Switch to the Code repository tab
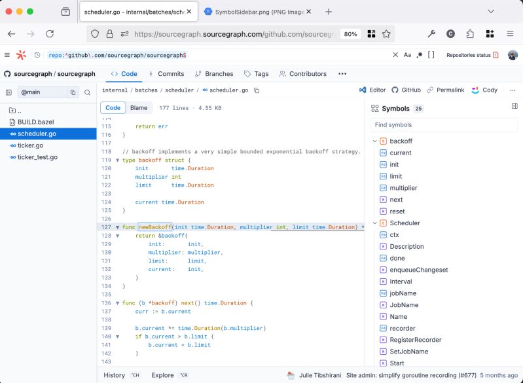Screen dimensions: 523x383 124,74
